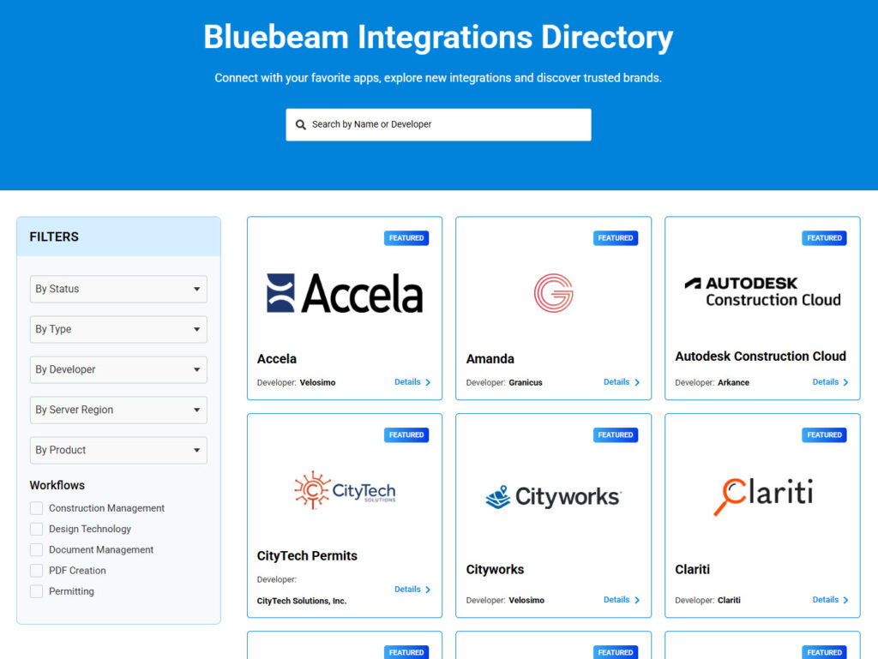Click developer name Granicus
The height and width of the screenshot is (659, 878).
click(526, 383)
